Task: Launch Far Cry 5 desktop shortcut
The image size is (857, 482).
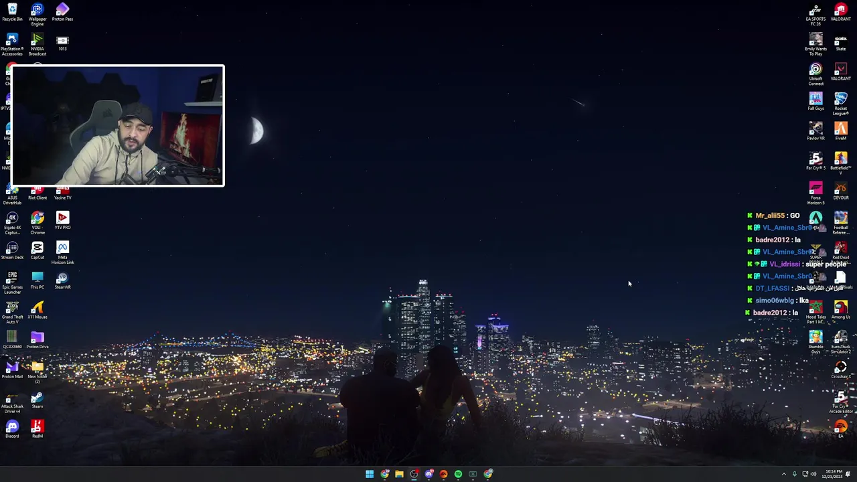Action: point(815,161)
